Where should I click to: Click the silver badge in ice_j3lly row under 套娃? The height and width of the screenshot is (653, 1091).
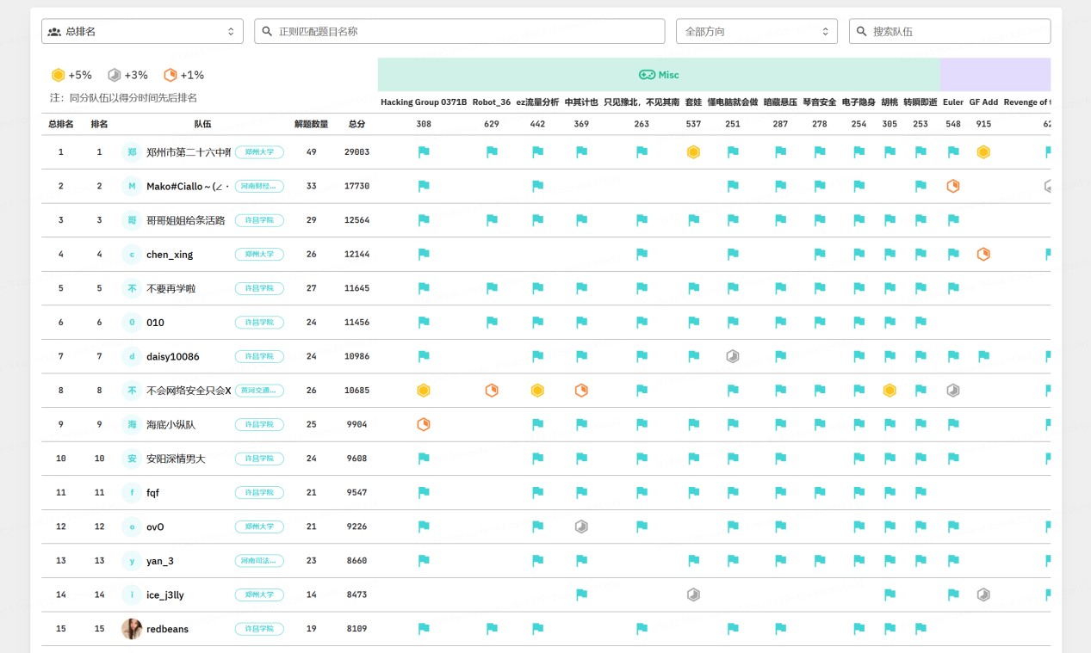pyautogui.click(x=693, y=594)
